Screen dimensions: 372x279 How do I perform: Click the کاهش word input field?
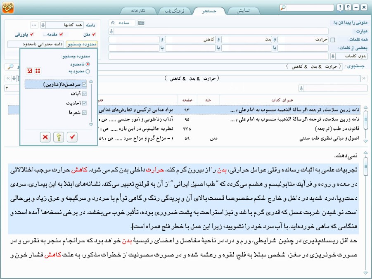point(190,40)
